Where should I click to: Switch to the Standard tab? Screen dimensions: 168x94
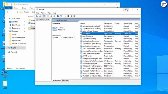pyautogui.click(x=65, y=81)
